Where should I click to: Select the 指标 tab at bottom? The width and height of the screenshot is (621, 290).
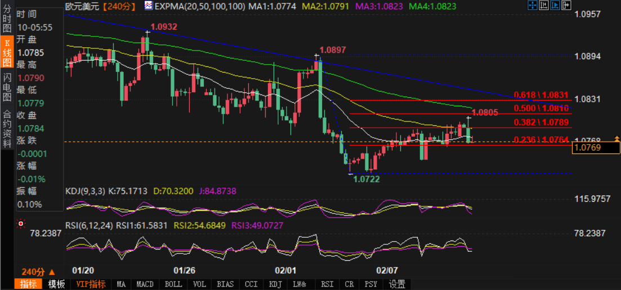[29, 284]
